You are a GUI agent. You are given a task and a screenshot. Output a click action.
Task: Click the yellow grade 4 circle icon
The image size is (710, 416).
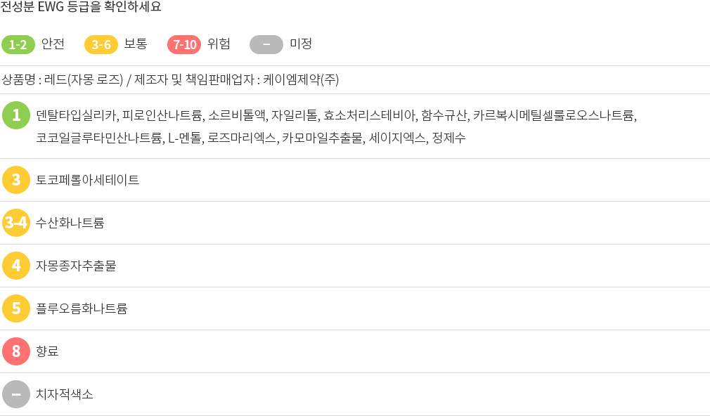[16, 265]
